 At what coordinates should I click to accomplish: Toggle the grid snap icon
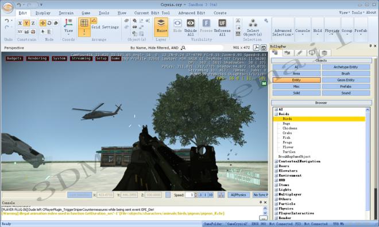point(84,23)
